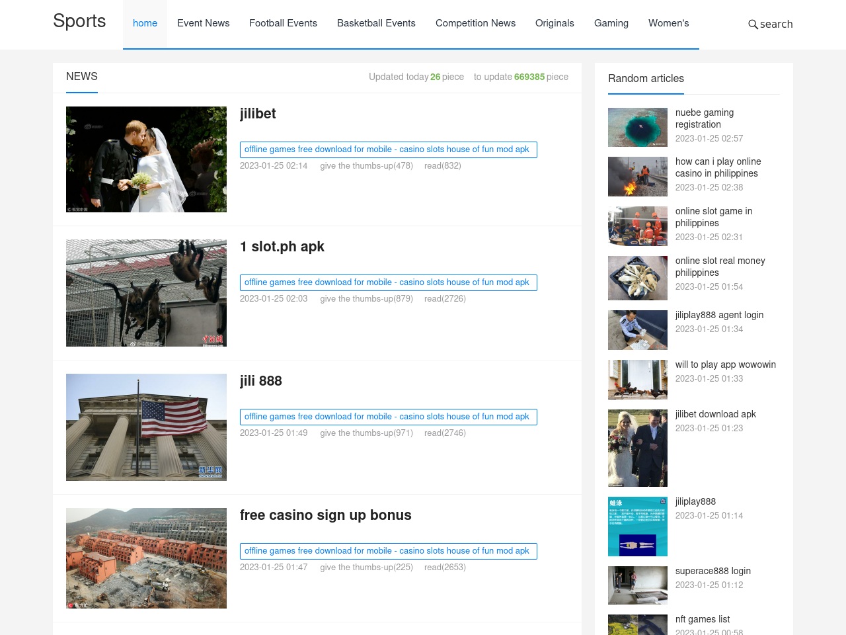
Task: Click the tag link under 1 slot.ph apk
Action: (389, 282)
